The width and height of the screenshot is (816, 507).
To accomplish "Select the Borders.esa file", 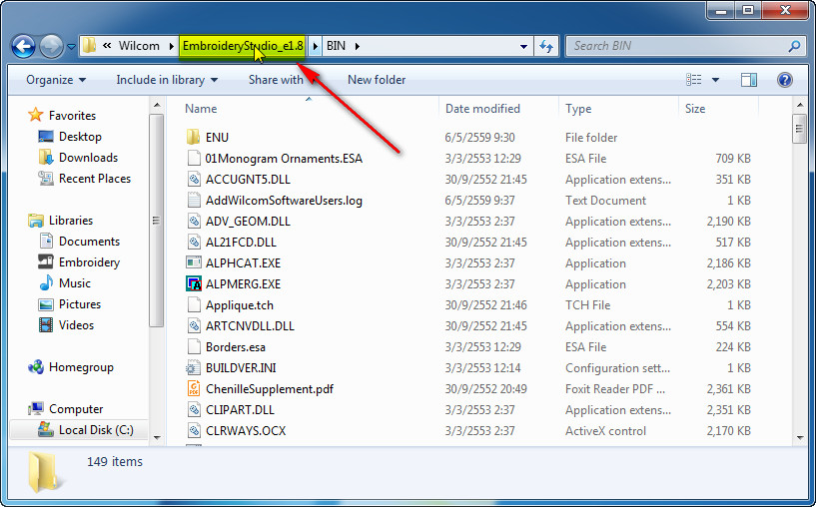I will click(226, 347).
